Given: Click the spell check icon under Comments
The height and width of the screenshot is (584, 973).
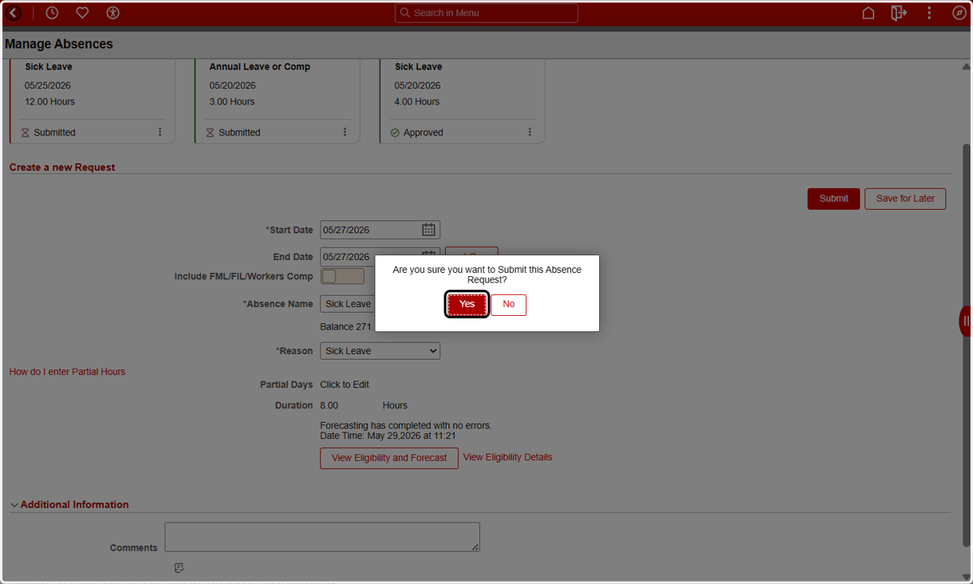Looking at the screenshot, I should (179, 568).
